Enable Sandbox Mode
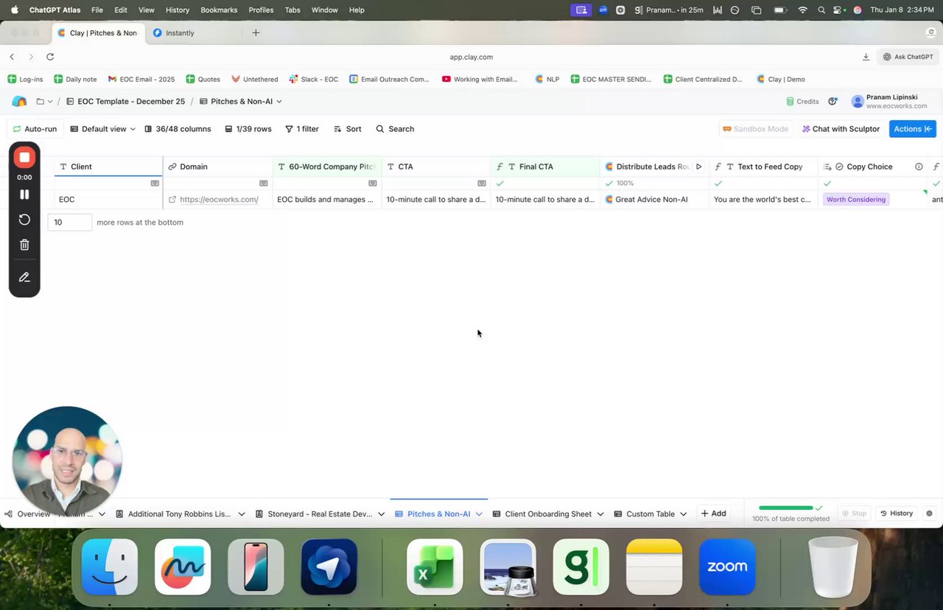This screenshot has width=943, height=610. (x=756, y=129)
